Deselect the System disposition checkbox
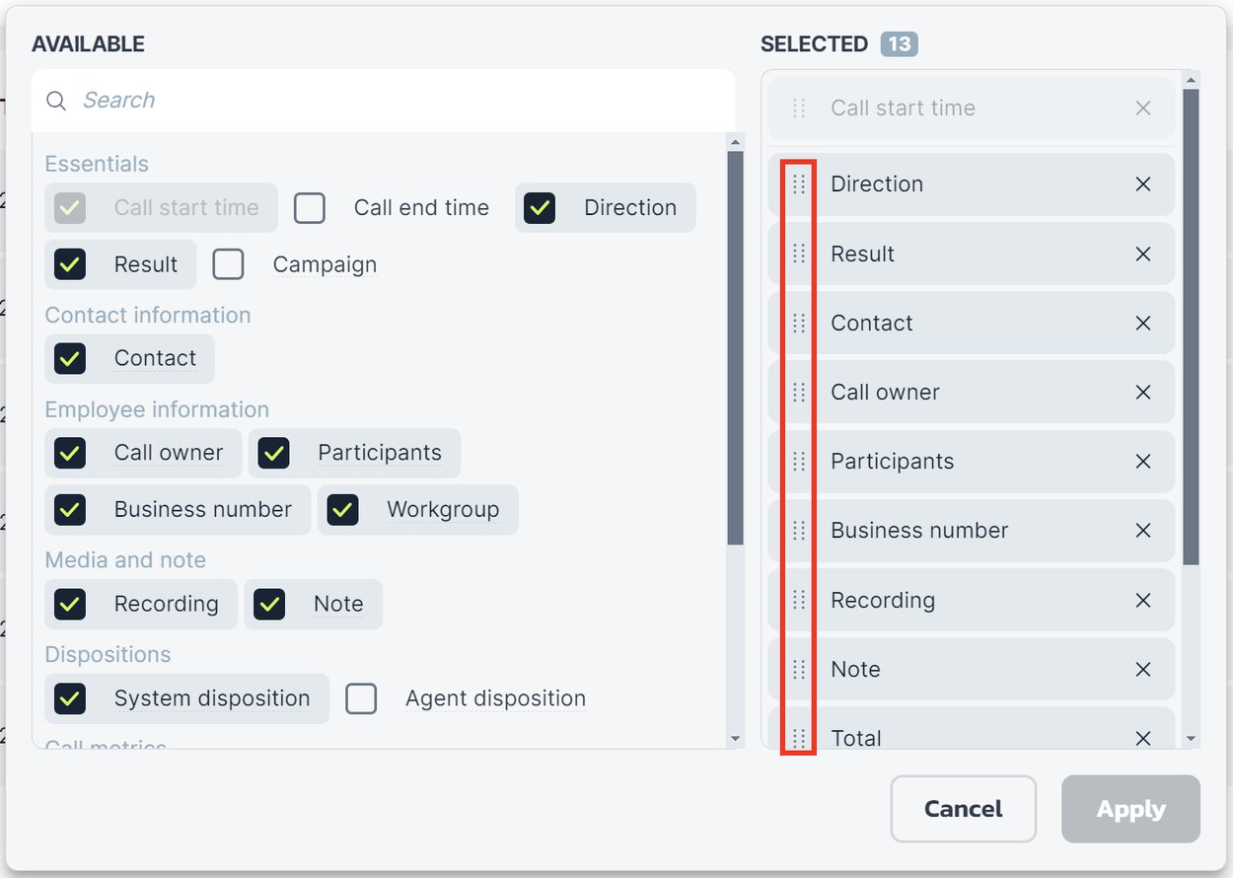The width and height of the screenshot is (1233, 878). pos(70,698)
